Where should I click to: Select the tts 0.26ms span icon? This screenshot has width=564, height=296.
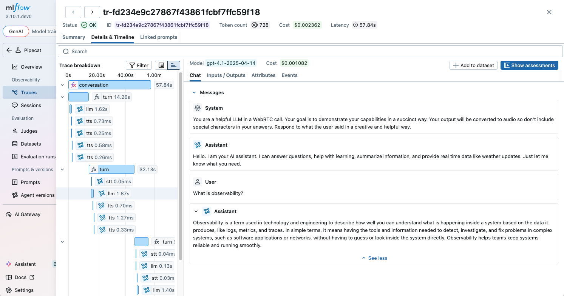tap(80, 157)
